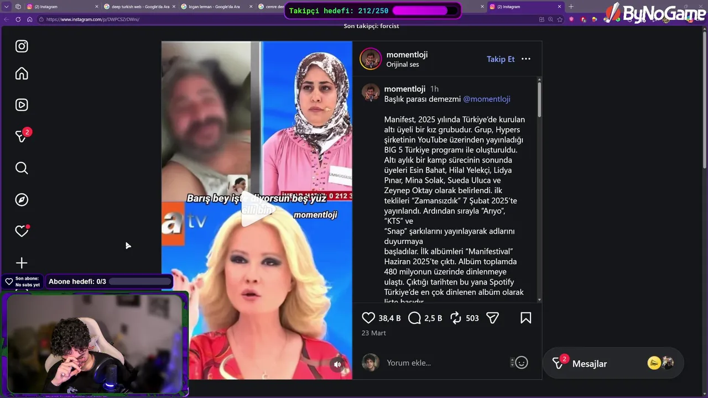Close the deep turkish web tab

tap(174, 7)
